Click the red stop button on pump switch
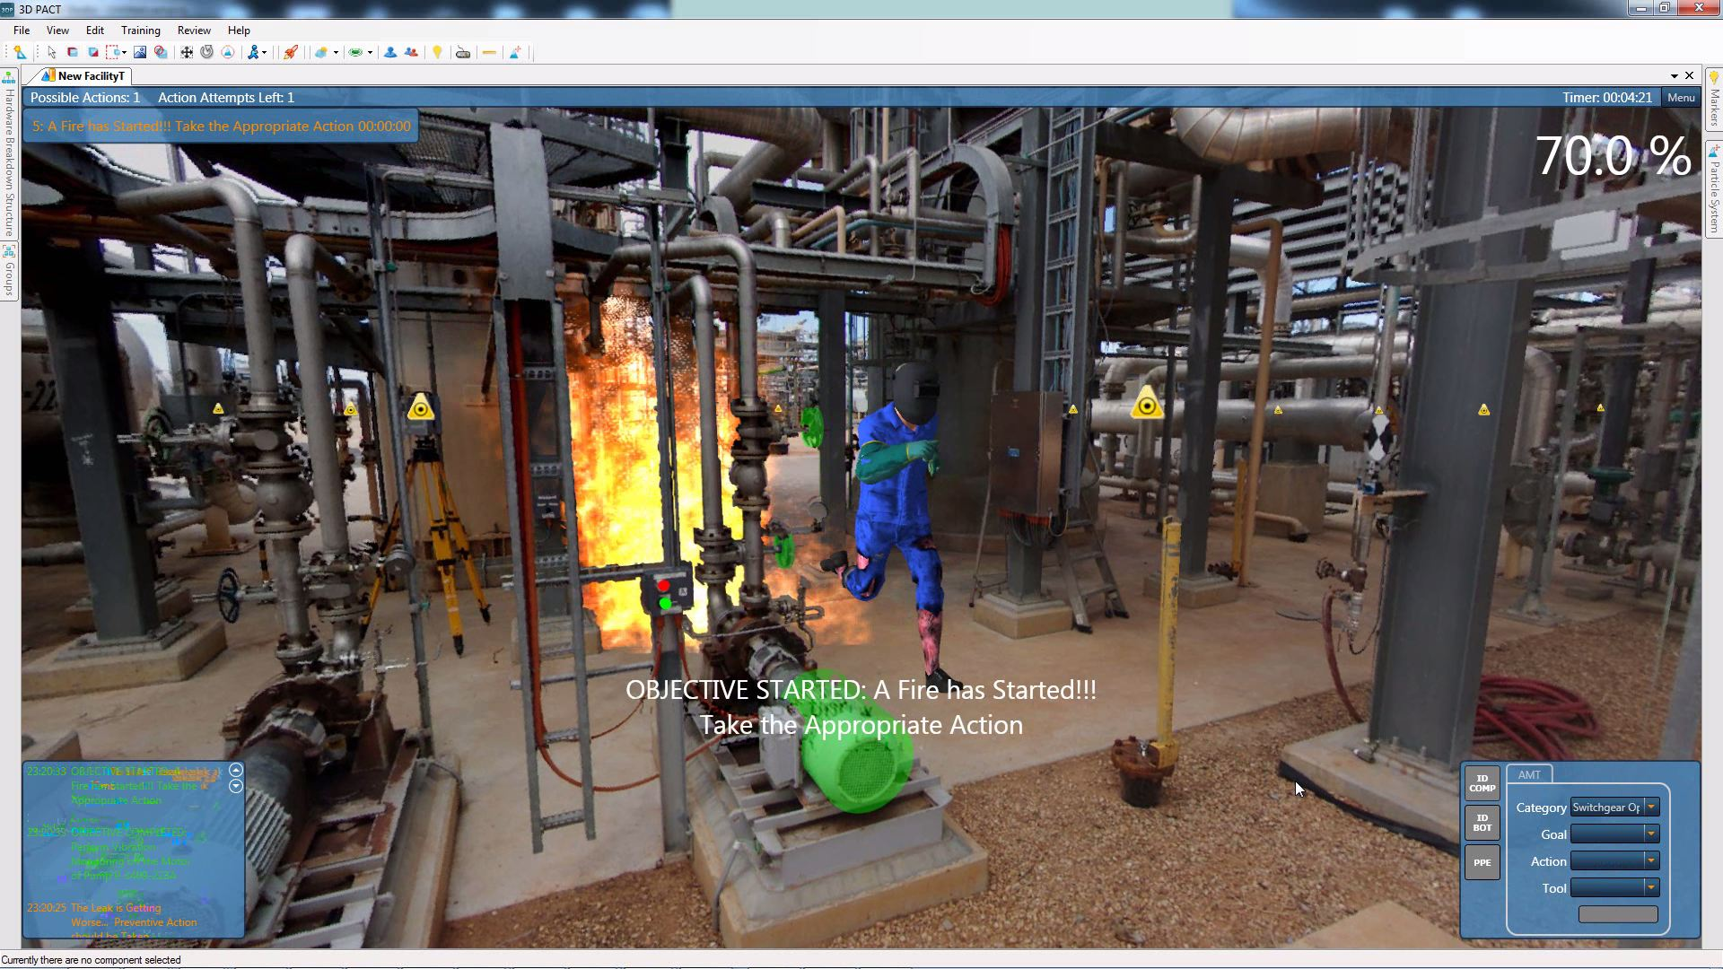Viewport: 1723px width, 969px height. point(663,586)
